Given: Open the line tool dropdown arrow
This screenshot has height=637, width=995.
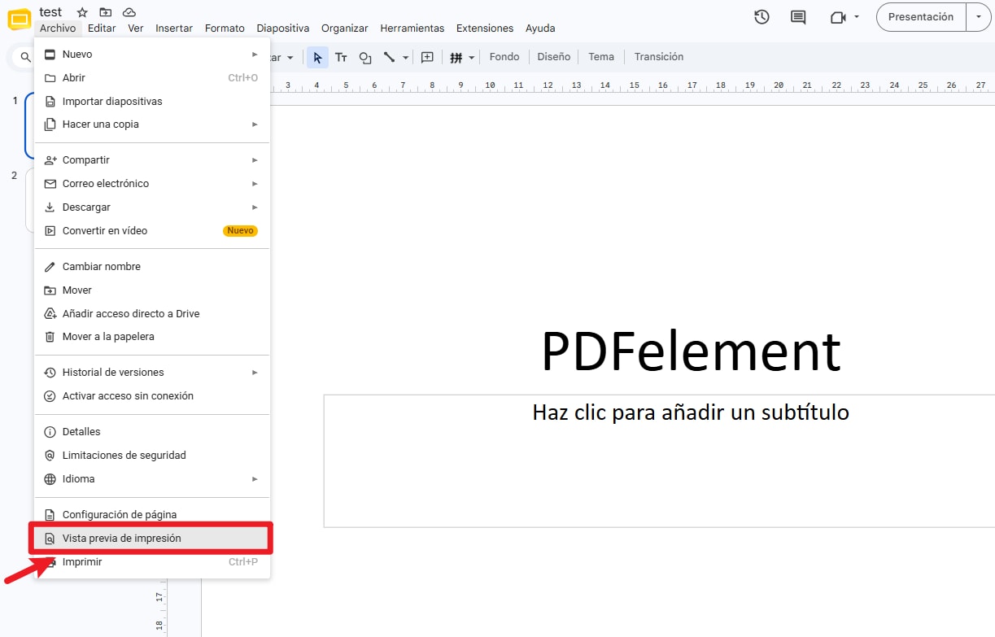Looking at the screenshot, I should click(405, 58).
